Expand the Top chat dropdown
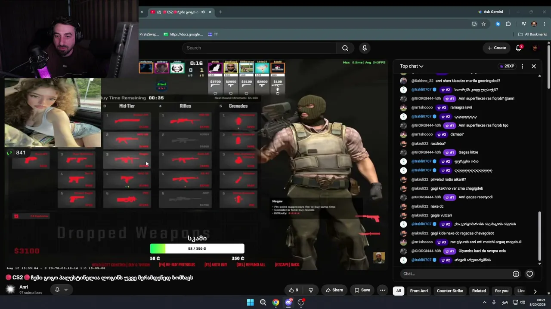551x309 pixels. tap(412, 66)
